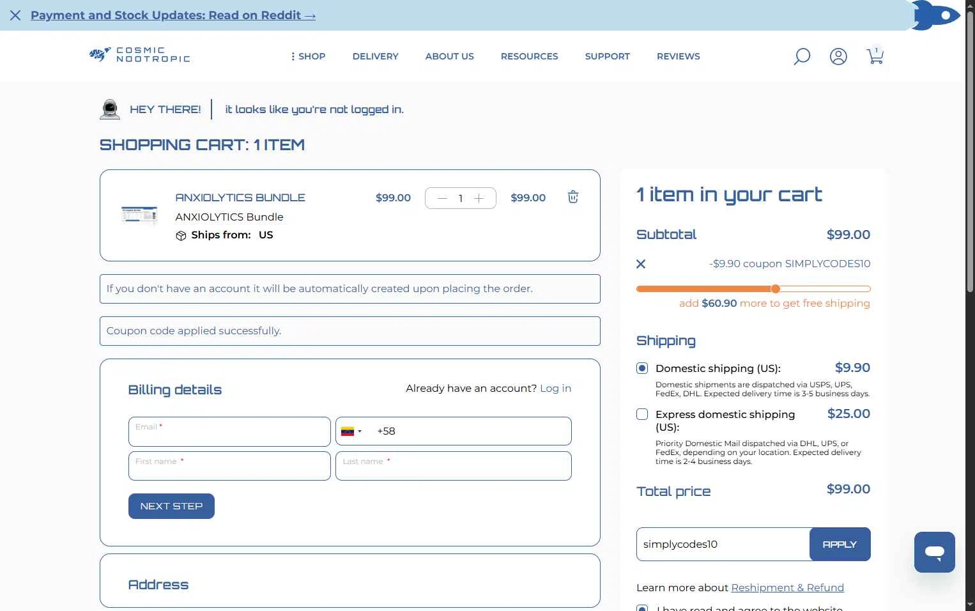Screen dimensions: 975x611
Task: Select Express domestic shipping (US) option
Action: 642,414
